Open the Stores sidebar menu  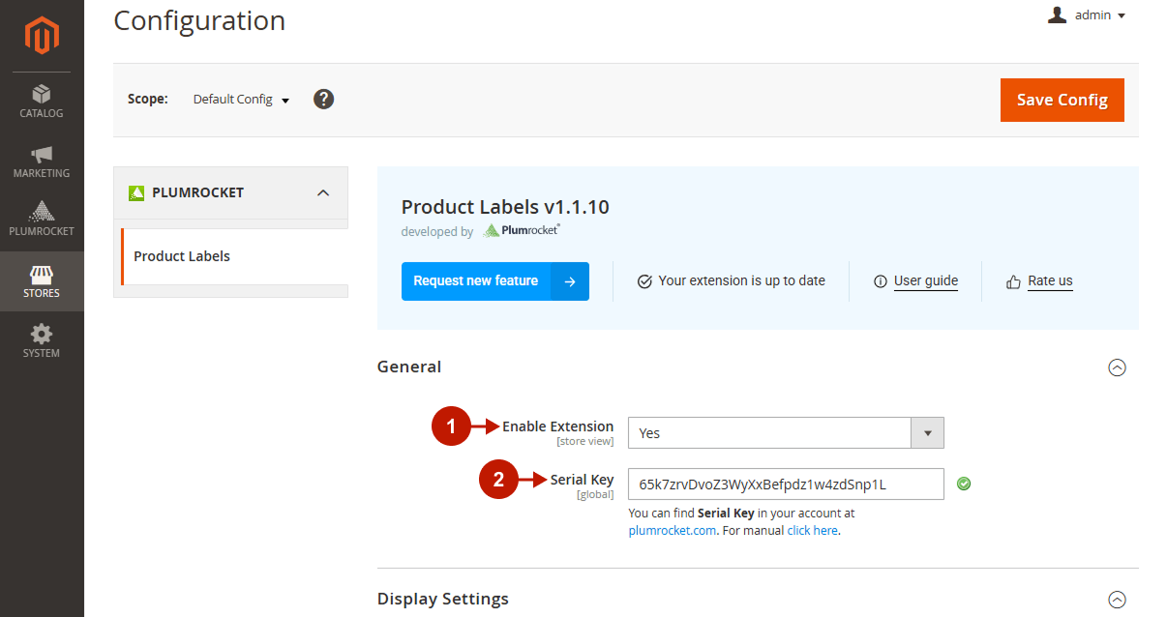click(42, 281)
